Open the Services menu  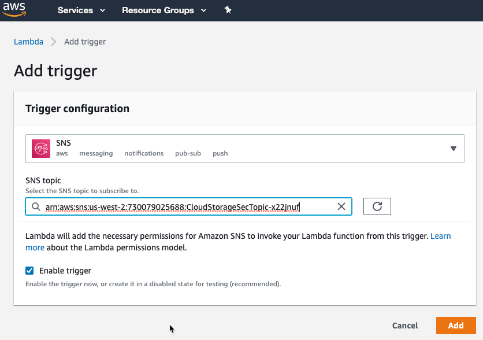(x=81, y=10)
